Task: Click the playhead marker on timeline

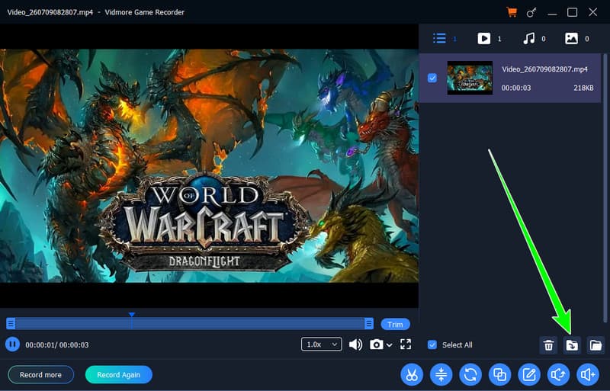Action: tap(132, 314)
